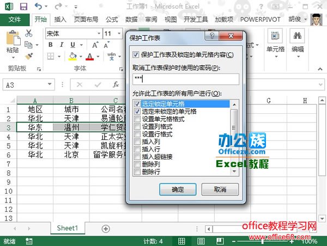Click the Format Painter brush icon
Screen dimensions: 327x246
[x=29, y=56]
